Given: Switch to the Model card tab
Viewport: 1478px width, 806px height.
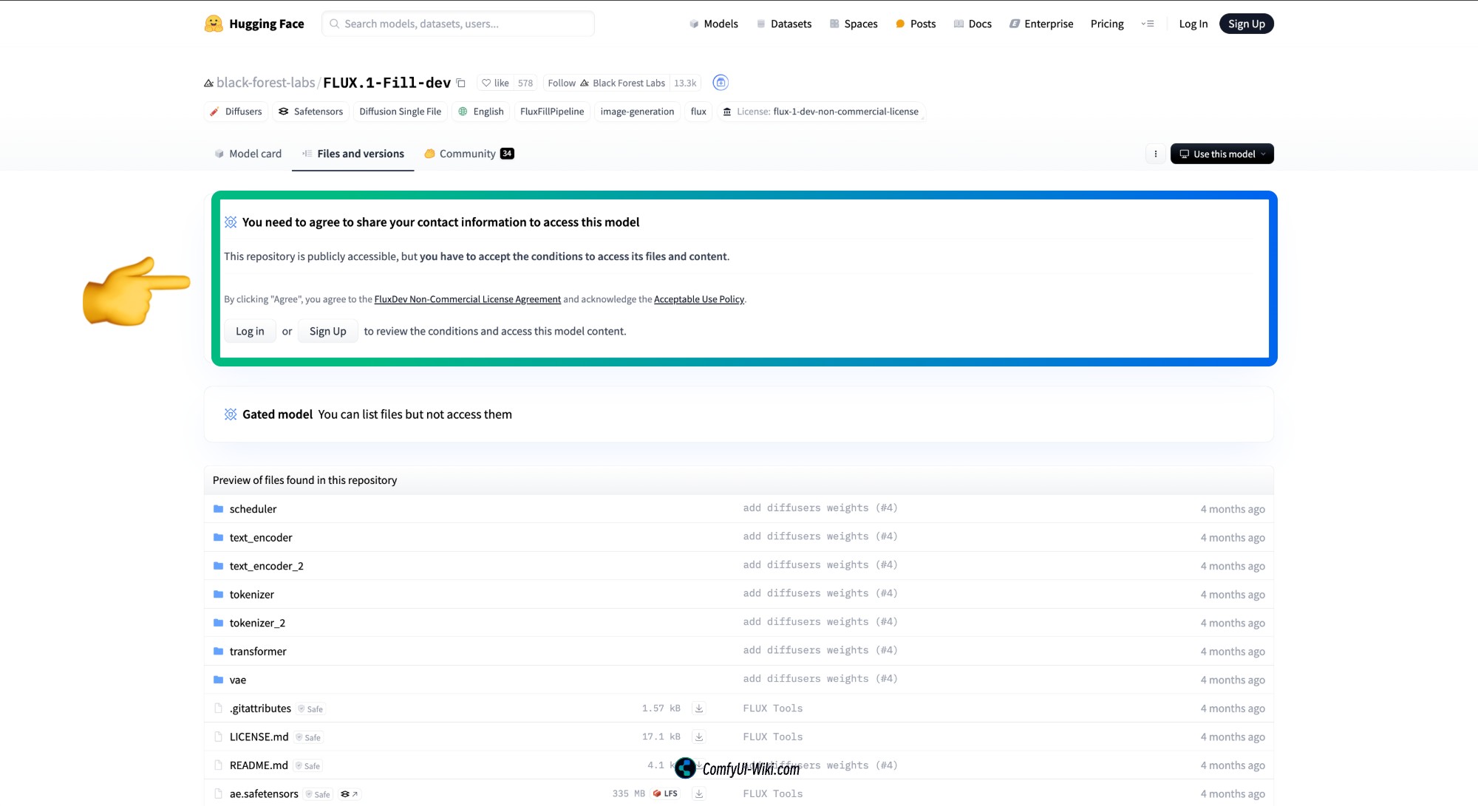Looking at the screenshot, I should (248, 154).
